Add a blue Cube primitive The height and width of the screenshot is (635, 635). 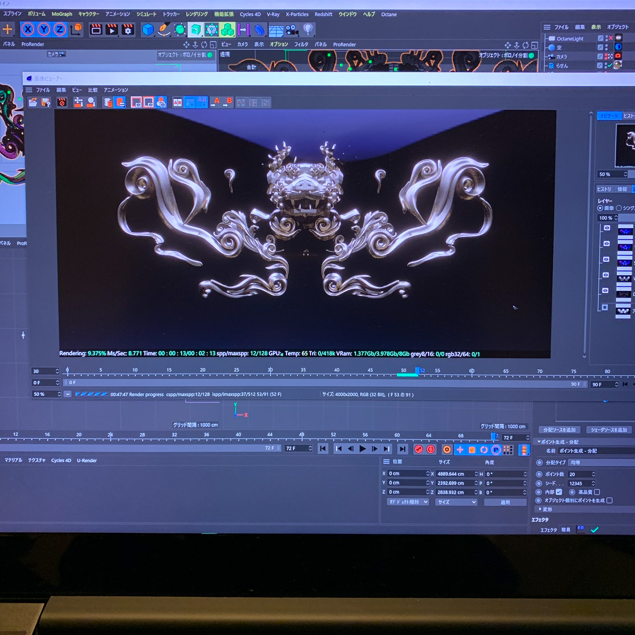point(148,30)
